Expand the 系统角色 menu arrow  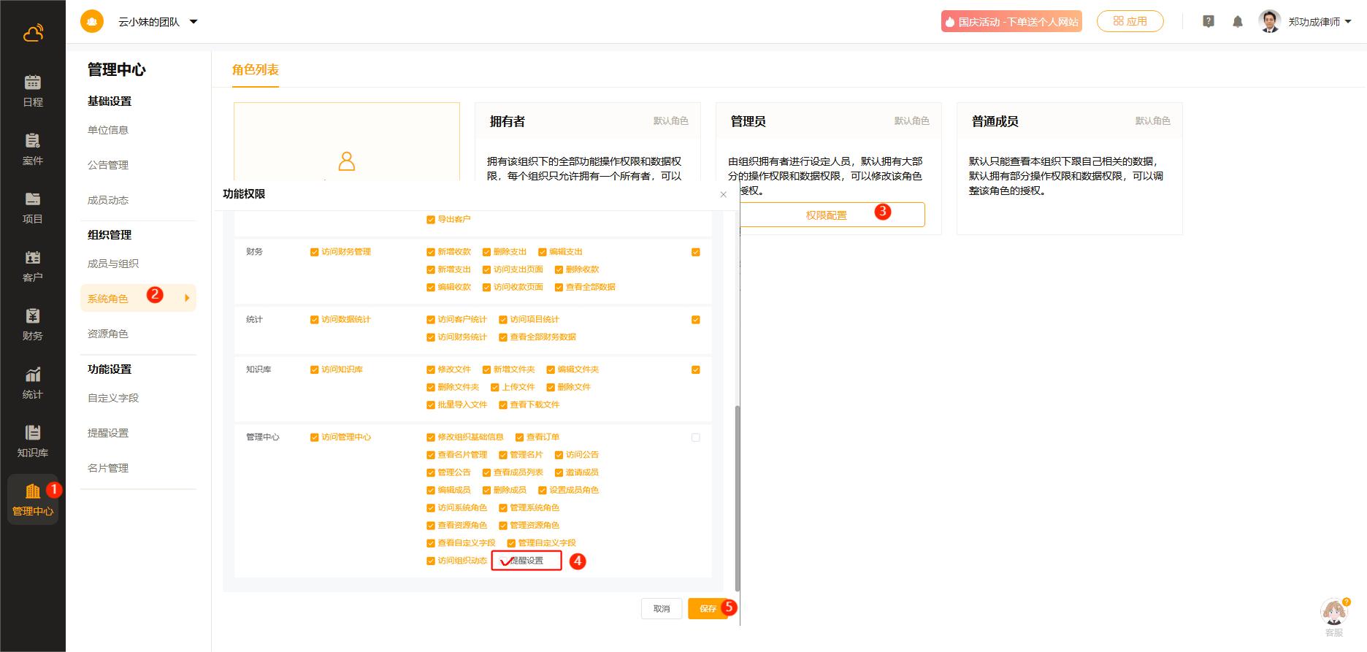(x=187, y=298)
